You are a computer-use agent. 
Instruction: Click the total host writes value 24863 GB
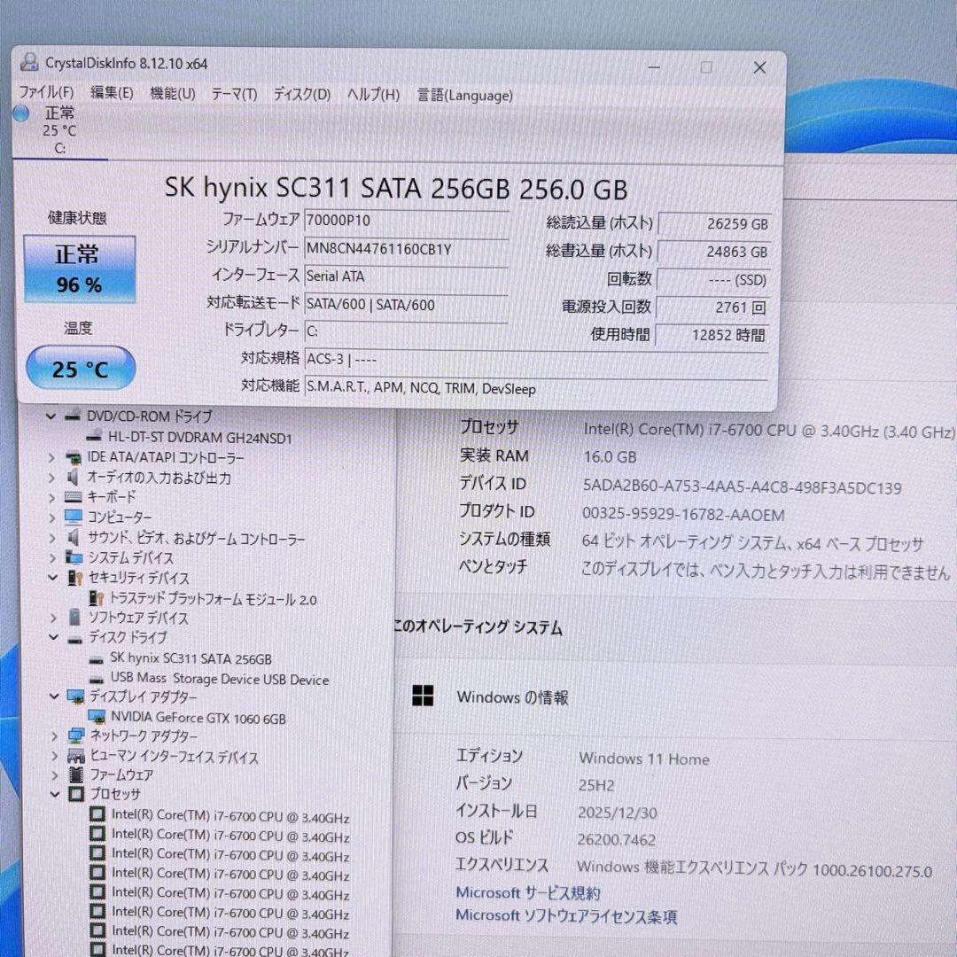pyautogui.click(x=714, y=252)
